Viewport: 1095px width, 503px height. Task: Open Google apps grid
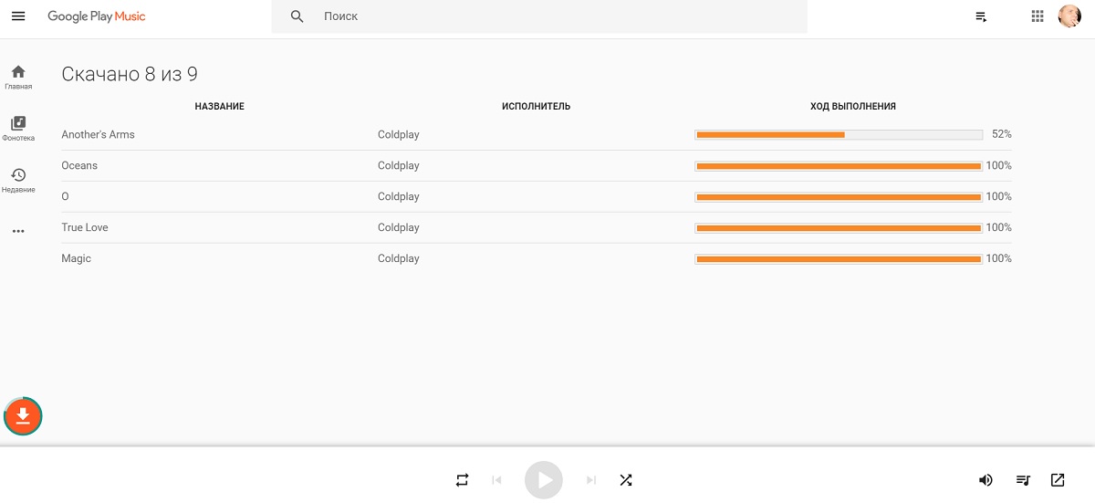[x=1038, y=16]
